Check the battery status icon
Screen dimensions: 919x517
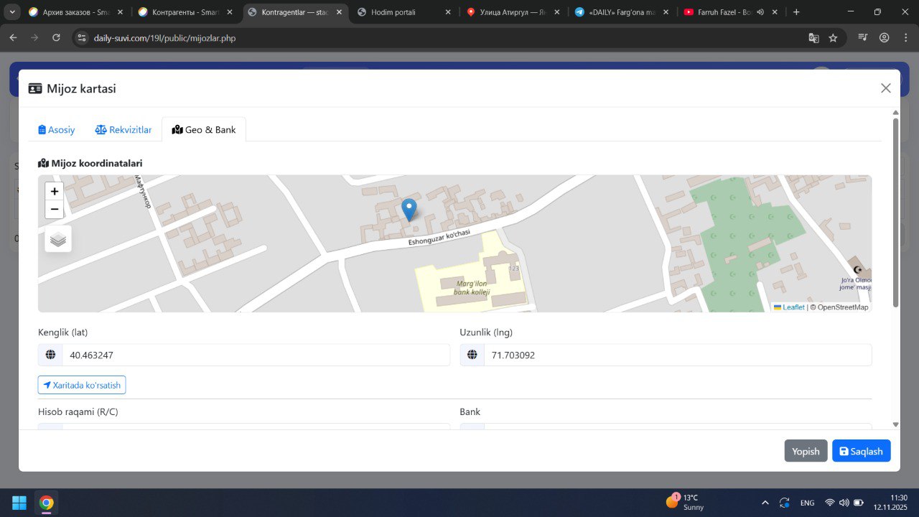(859, 503)
